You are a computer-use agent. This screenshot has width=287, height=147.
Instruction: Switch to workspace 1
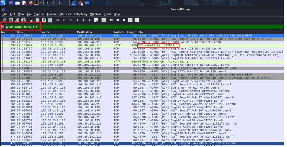point(47,3)
